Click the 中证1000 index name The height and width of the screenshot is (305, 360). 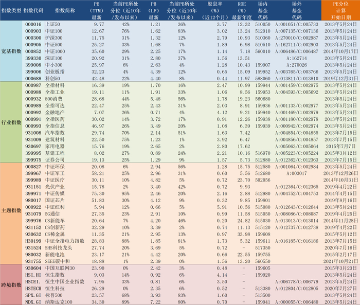(x=55, y=51)
